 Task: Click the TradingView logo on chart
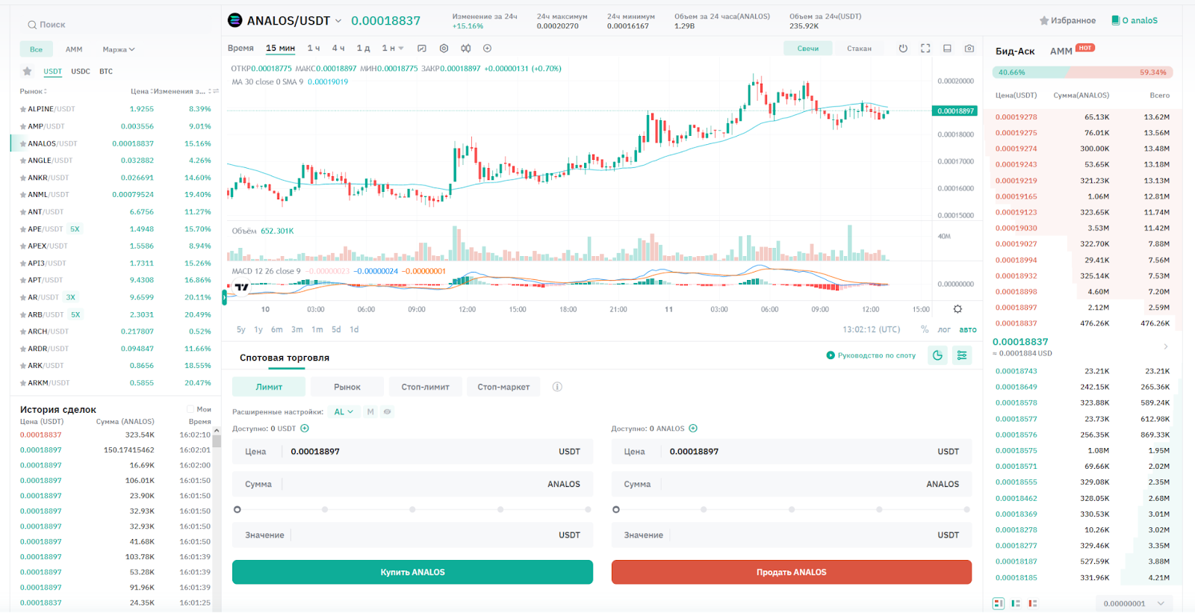coord(241,287)
